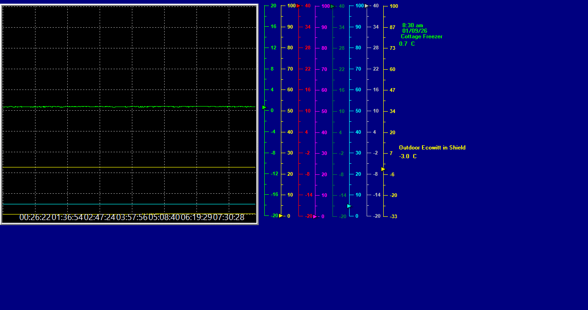The width and height of the screenshot is (588, 310).
Task: Select the Outdoor Ecowitt in Shield label
Action: point(432,148)
